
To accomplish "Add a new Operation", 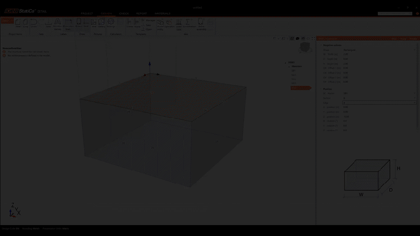I will point(170,23).
